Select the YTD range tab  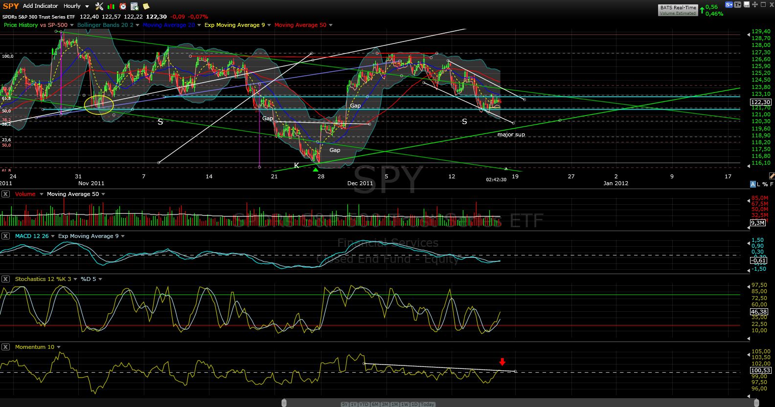click(x=364, y=404)
